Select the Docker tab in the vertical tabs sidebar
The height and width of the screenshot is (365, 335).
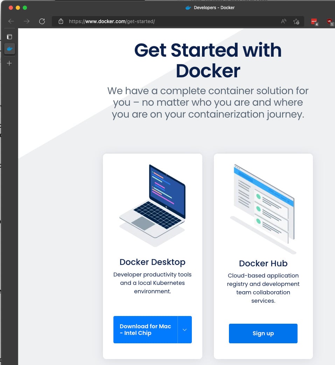coord(9,49)
